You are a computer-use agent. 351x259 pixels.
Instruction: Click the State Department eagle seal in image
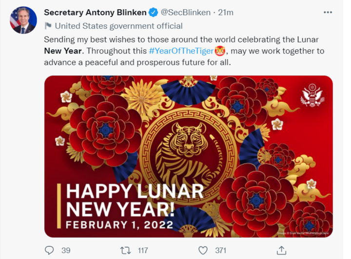(312, 95)
